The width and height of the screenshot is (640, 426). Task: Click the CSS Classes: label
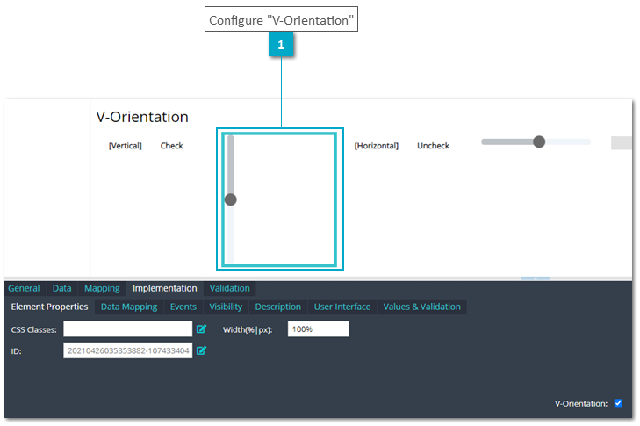34,329
